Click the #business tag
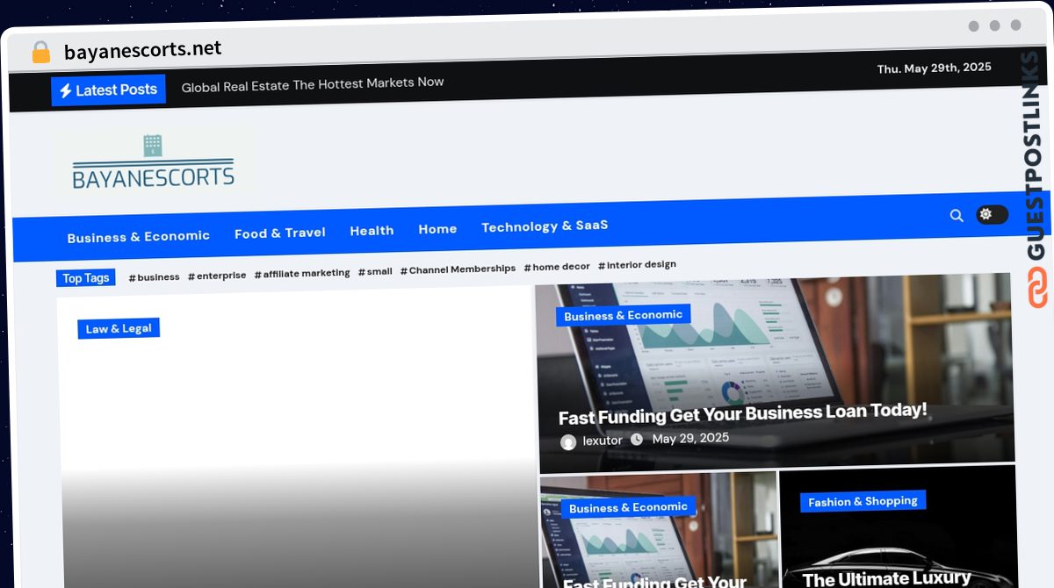 tap(154, 277)
